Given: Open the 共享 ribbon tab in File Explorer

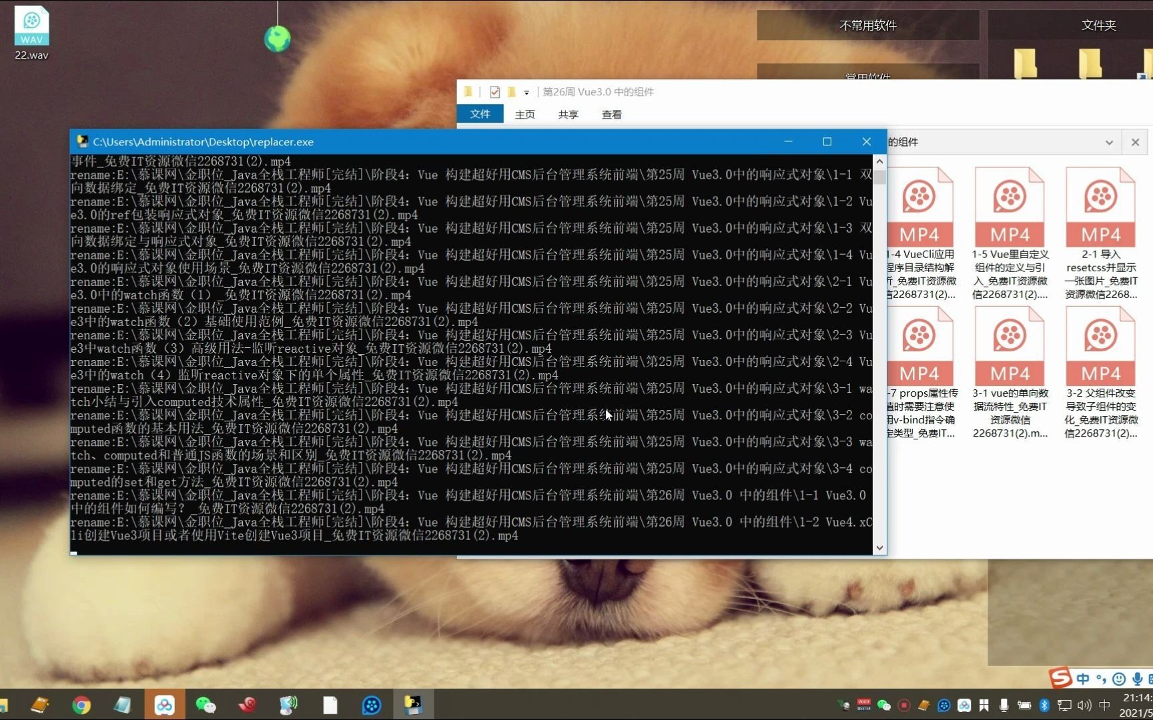Looking at the screenshot, I should coord(568,114).
